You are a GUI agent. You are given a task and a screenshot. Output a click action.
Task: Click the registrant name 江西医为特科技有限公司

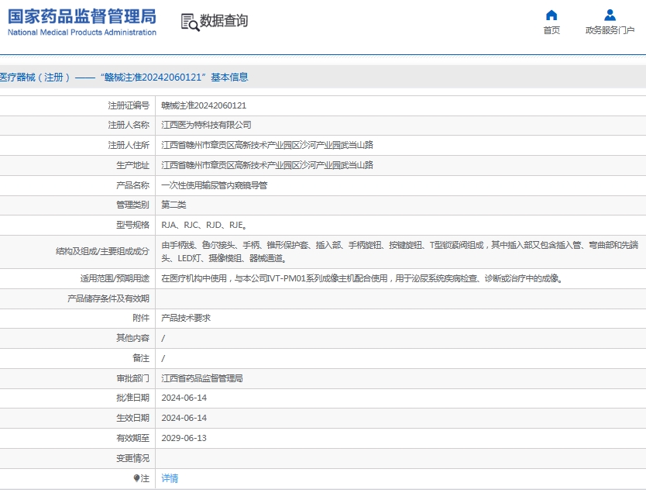pos(206,125)
